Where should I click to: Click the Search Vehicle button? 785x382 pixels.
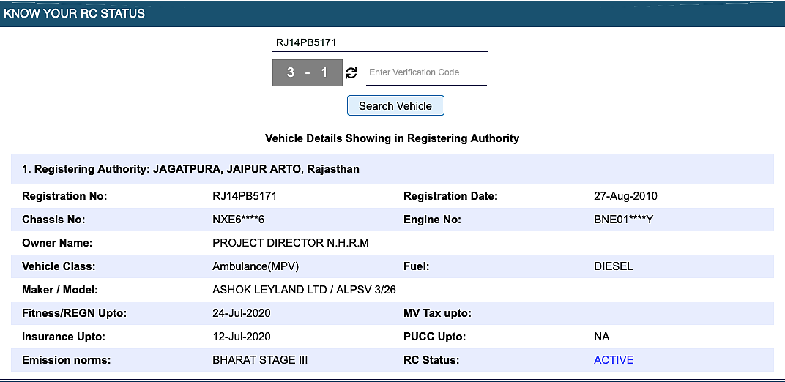pyautogui.click(x=395, y=106)
